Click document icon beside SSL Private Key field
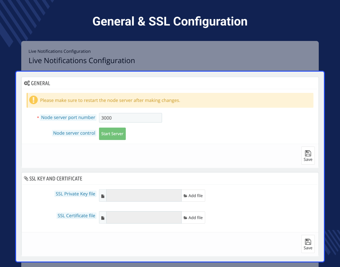The width and height of the screenshot is (340, 267). click(x=103, y=196)
